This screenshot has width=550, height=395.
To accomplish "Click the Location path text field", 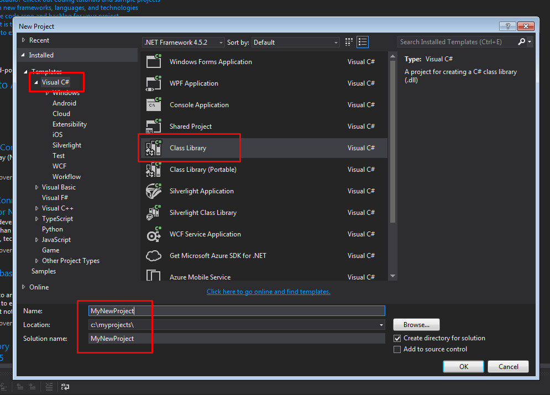I will (233, 325).
